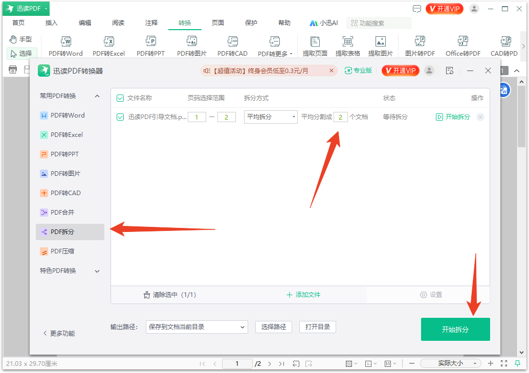Select PDF转Word in converter sidebar

pos(70,115)
